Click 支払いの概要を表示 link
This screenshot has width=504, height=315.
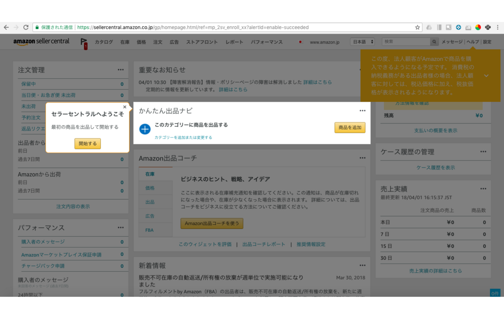[436, 130]
